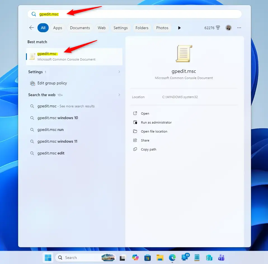Switch to the Folders filter tab

coord(142,28)
